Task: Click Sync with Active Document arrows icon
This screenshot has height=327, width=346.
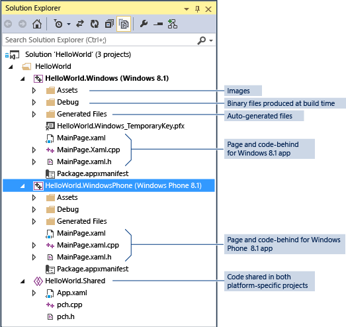Action: [80, 24]
